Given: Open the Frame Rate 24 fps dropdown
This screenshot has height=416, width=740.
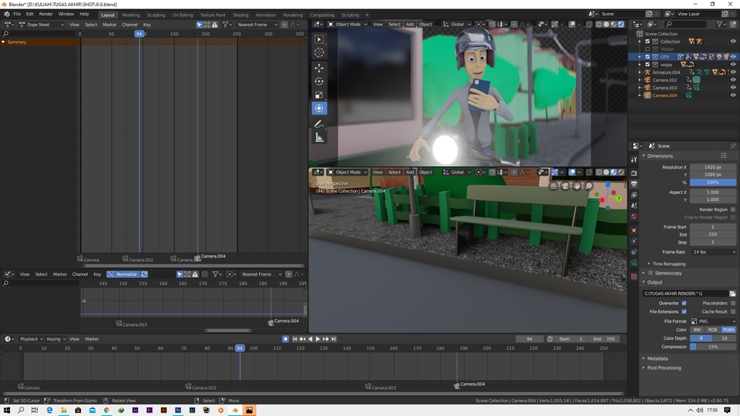Looking at the screenshot, I should point(713,252).
